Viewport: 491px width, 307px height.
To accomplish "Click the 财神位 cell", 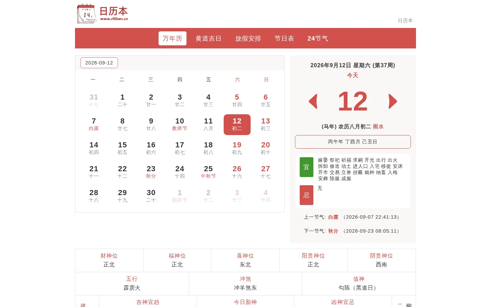I will [x=109, y=260].
